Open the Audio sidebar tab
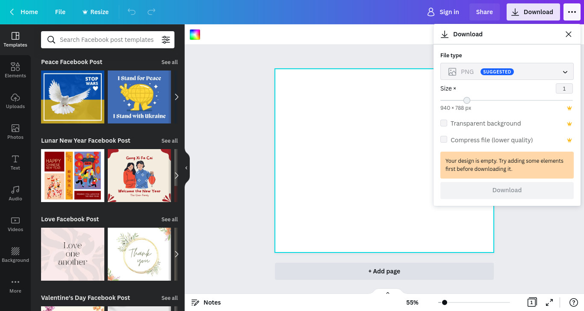 [15, 194]
